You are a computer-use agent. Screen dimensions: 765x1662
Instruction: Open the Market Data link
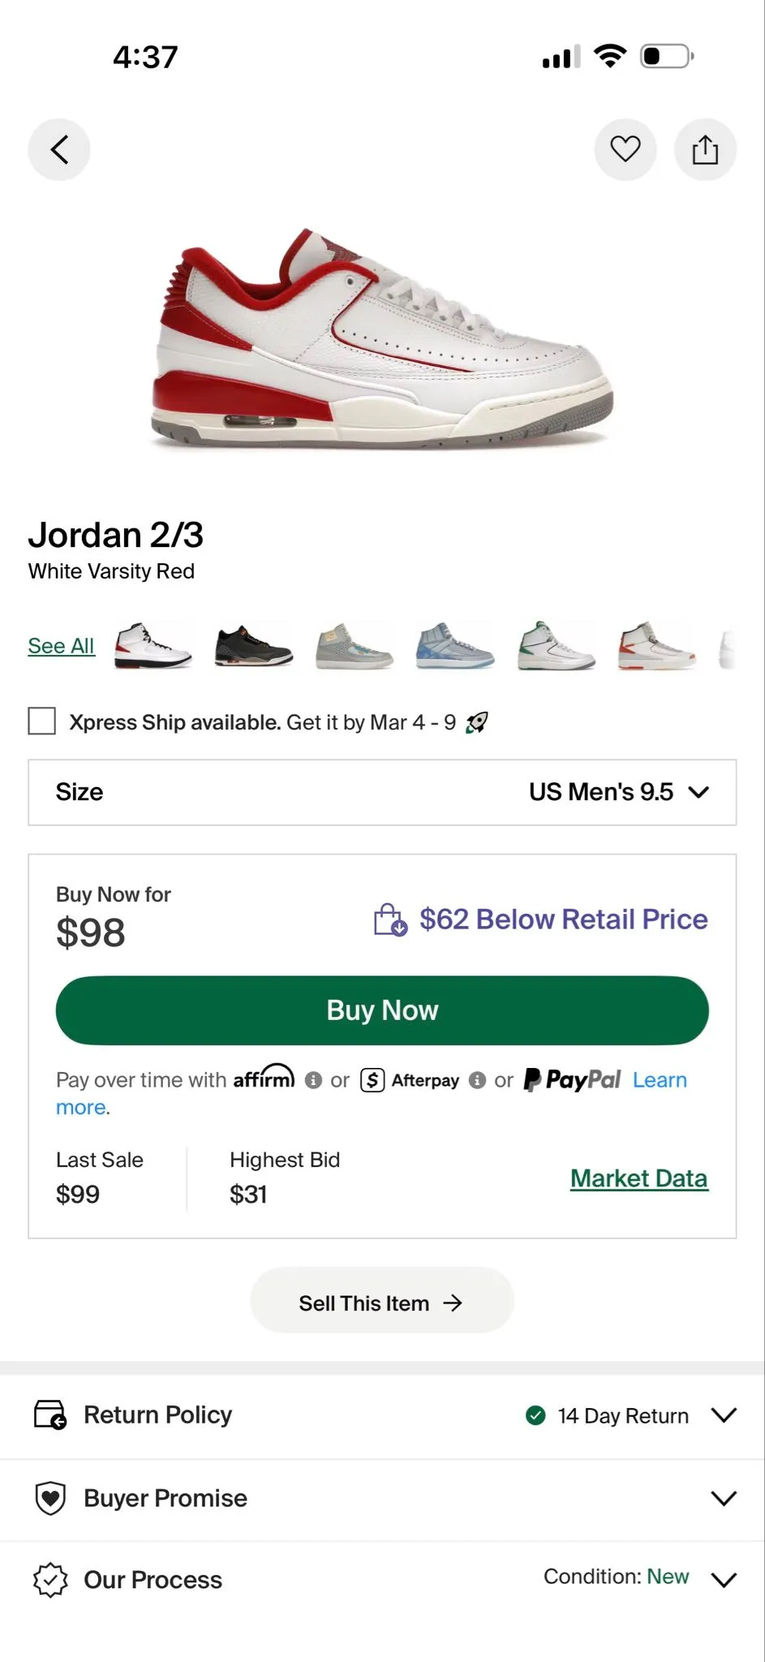pos(639,1178)
